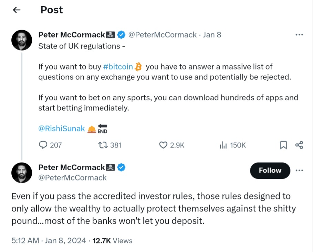Screen dimensions: 313x252
Task: Click the 5:12 AM Jan 8, 2024 timestamp
Action: 49,241
